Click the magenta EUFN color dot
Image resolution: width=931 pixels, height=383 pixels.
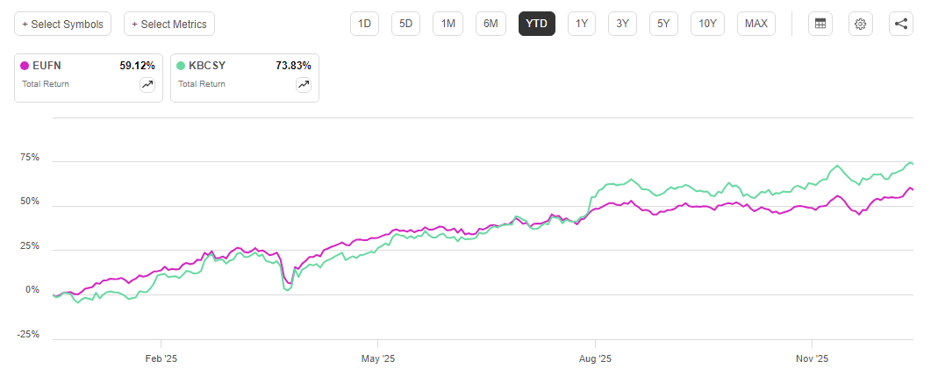[25, 65]
